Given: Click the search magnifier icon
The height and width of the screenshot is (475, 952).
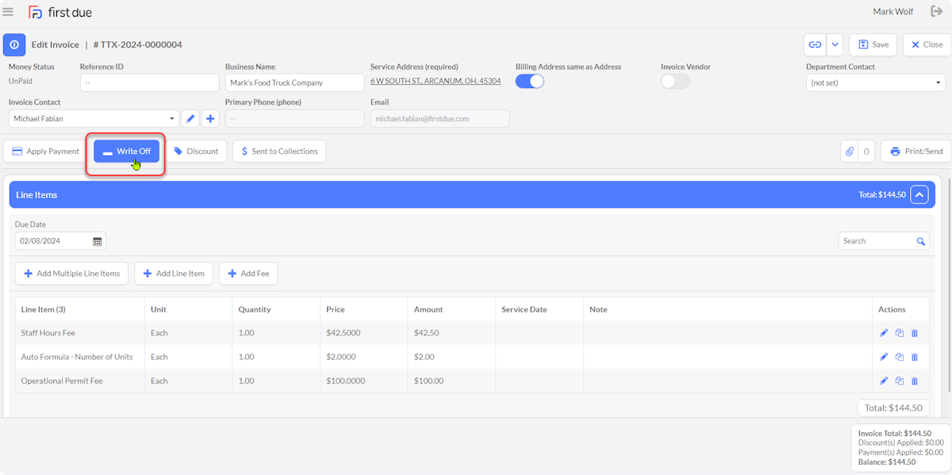Looking at the screenshot, I should (921, 241).
